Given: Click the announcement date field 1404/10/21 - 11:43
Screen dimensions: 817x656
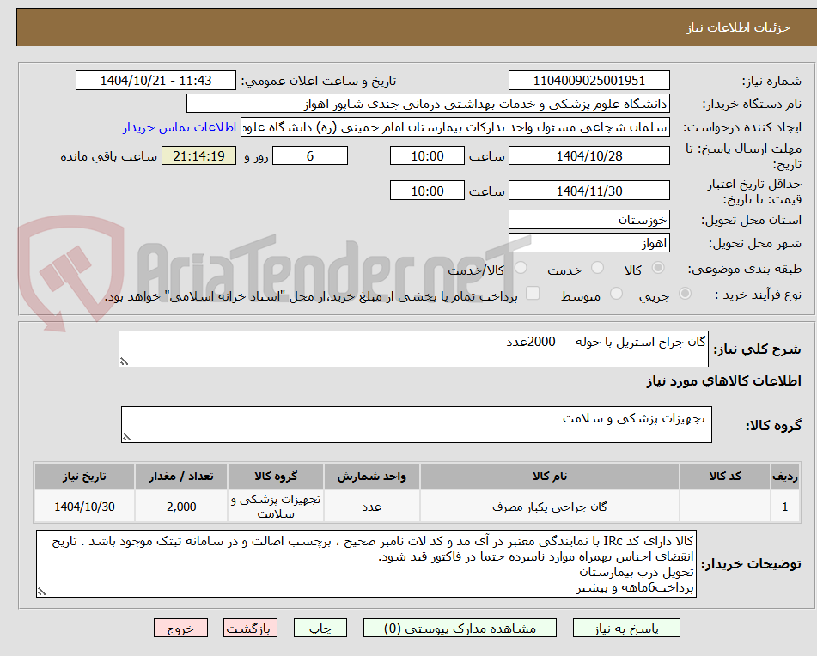Looking at the screenshot, I should 155,81.
